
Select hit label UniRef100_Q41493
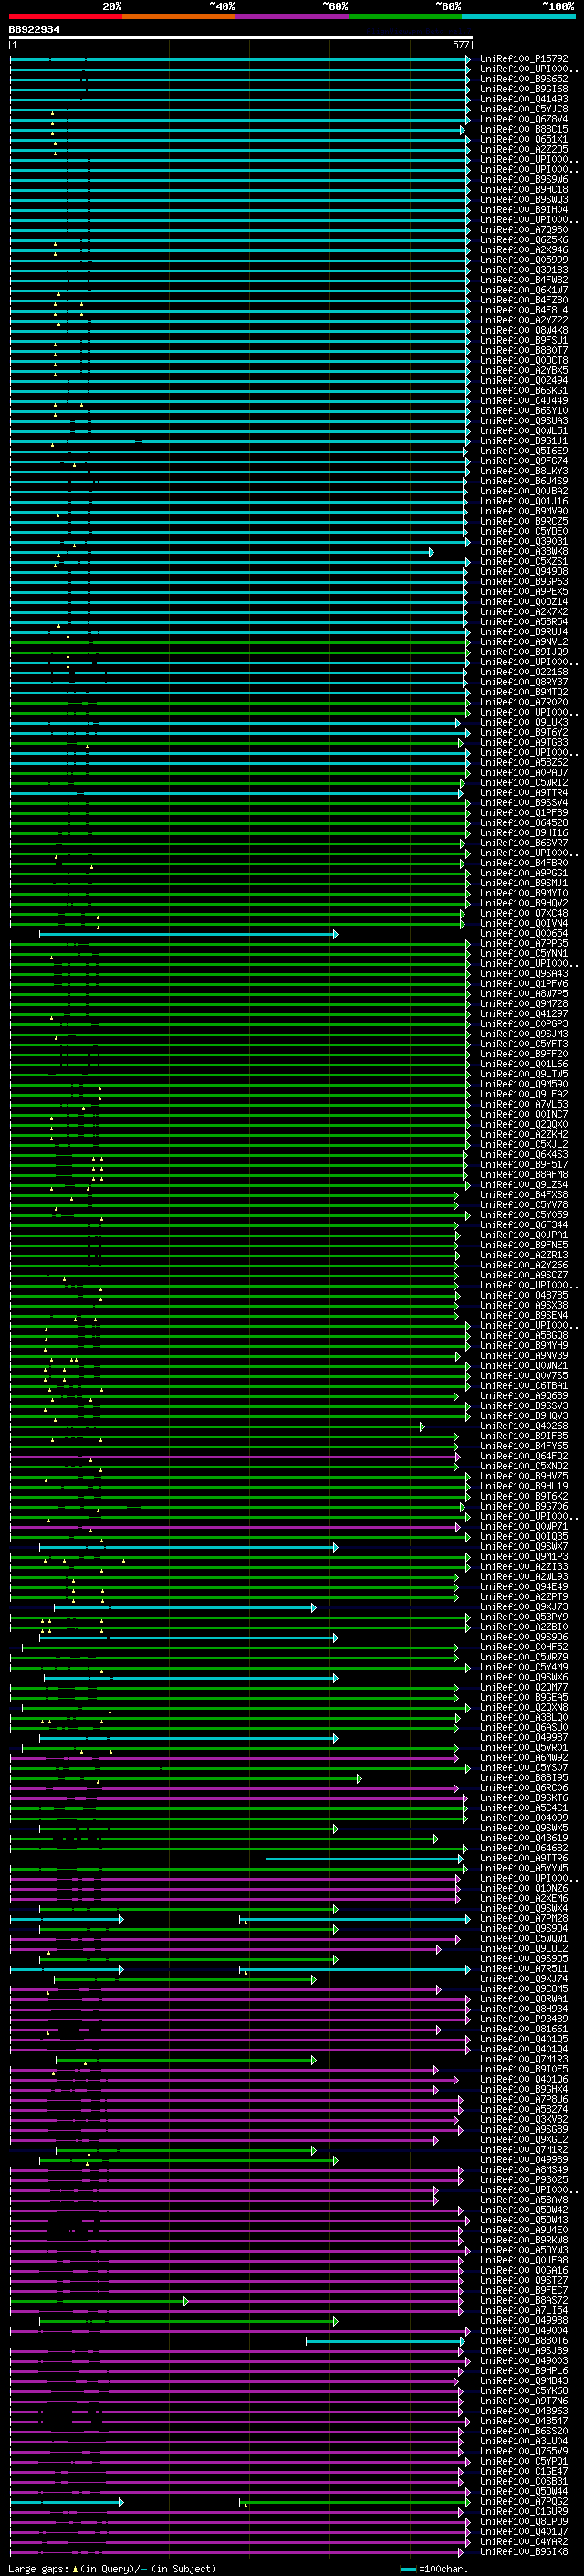[x=524, y=99]
